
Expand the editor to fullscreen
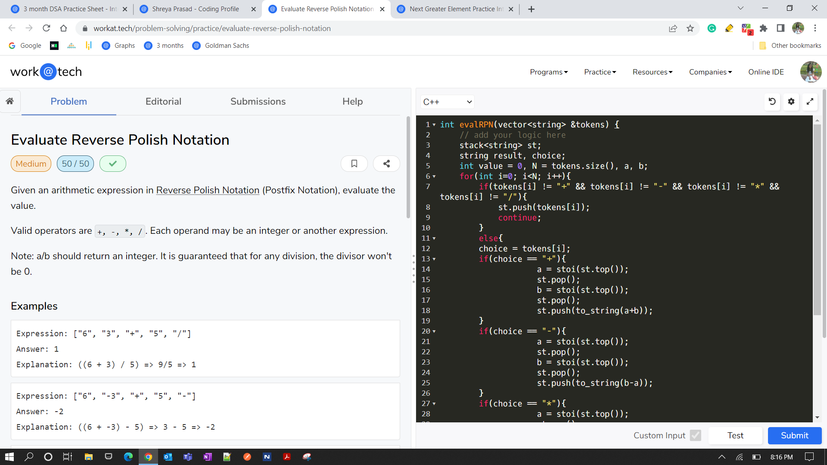(x=810, y=102)
